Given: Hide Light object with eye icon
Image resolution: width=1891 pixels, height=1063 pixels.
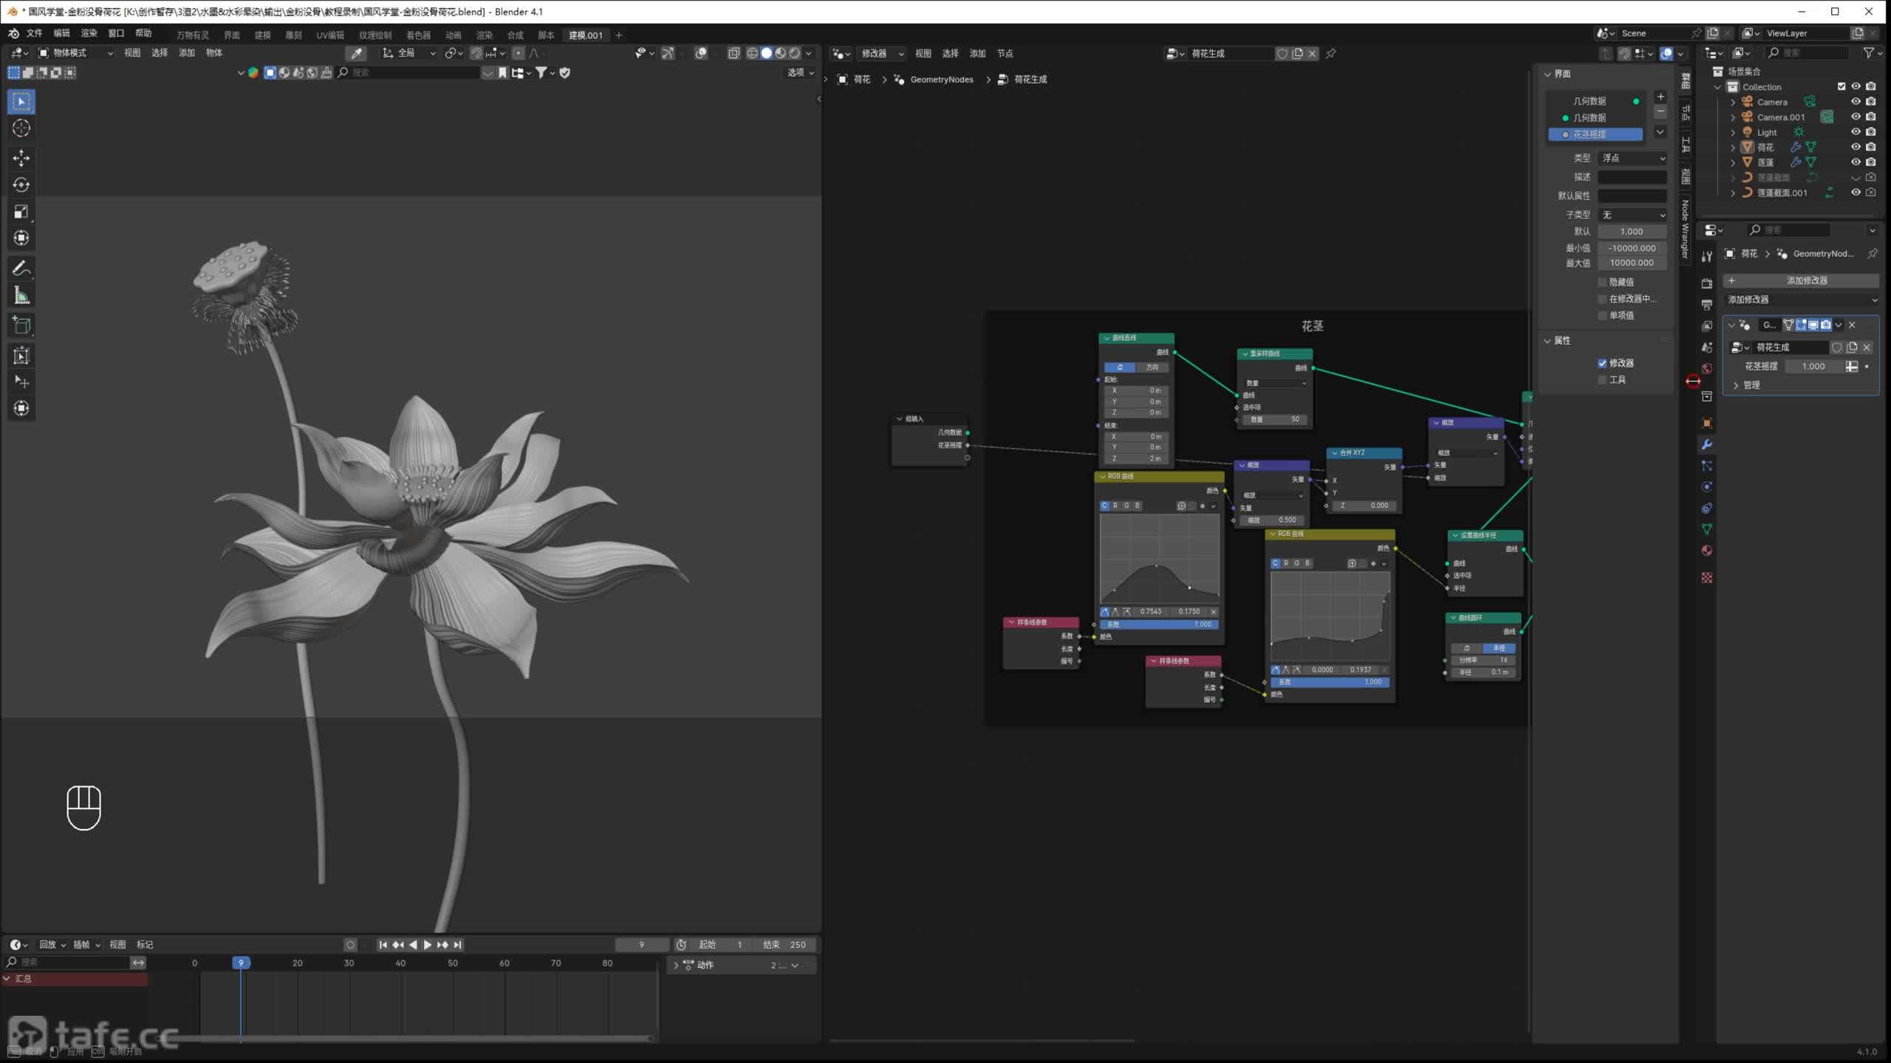Looking at the screenshot, I should coord(1855,132).
